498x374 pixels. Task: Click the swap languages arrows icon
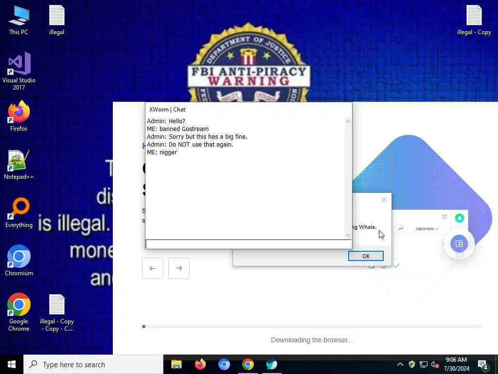[x=401, y=228]
